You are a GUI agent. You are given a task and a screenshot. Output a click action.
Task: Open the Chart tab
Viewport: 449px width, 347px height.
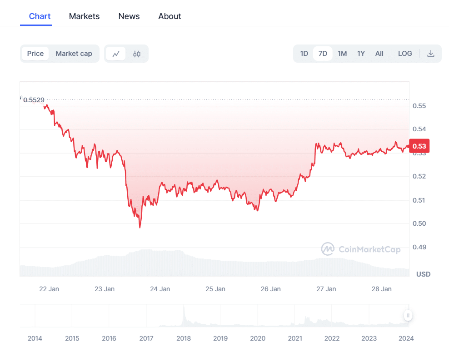[x=40, y=16]
